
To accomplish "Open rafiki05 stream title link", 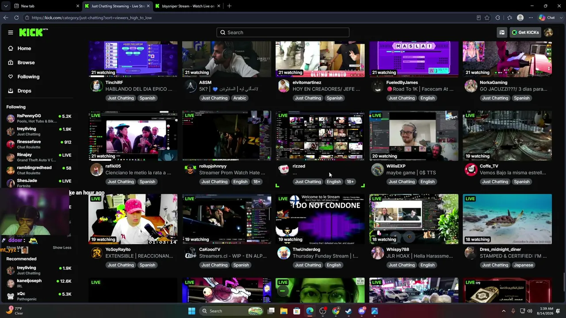I will [138, 173].
